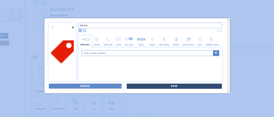274x117 pixels.
Task: Open the Stripe payment action
Action: (141, 41)
